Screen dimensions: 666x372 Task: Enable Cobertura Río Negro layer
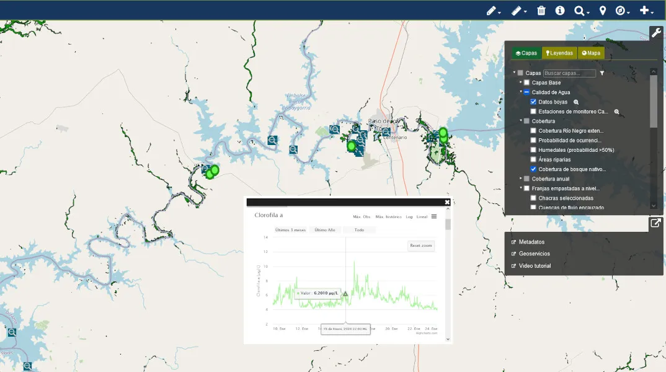(x=533, y=131)
